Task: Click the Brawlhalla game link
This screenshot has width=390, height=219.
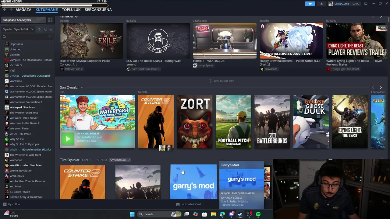Action: click(269, 69)
